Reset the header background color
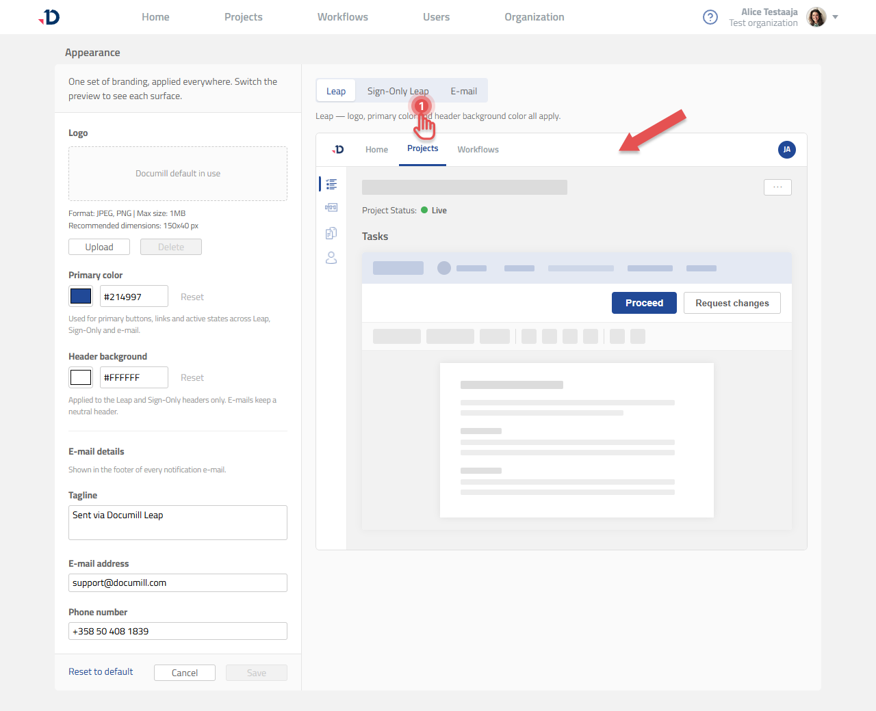The height and width of the screenshot is (711, 876). click(192, 377)
